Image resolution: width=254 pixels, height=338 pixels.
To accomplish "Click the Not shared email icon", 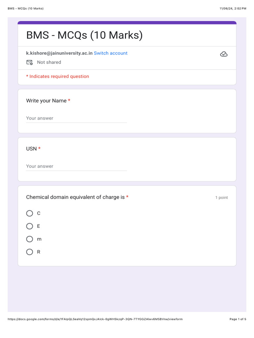I will click(x=29, y=62).
